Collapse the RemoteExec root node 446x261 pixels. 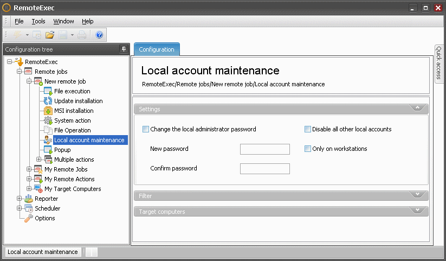pos(10,61)
